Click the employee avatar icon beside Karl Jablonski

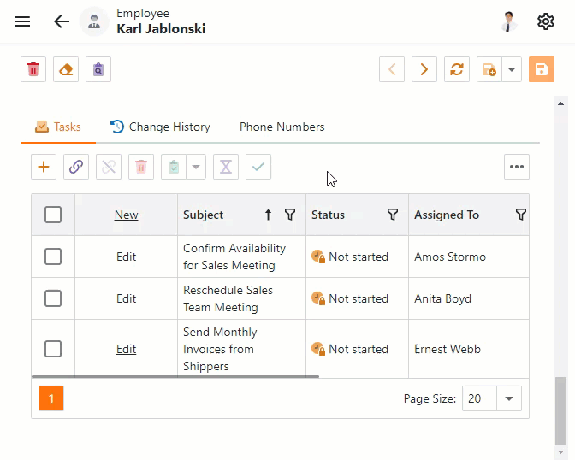(x=94, y=21)
